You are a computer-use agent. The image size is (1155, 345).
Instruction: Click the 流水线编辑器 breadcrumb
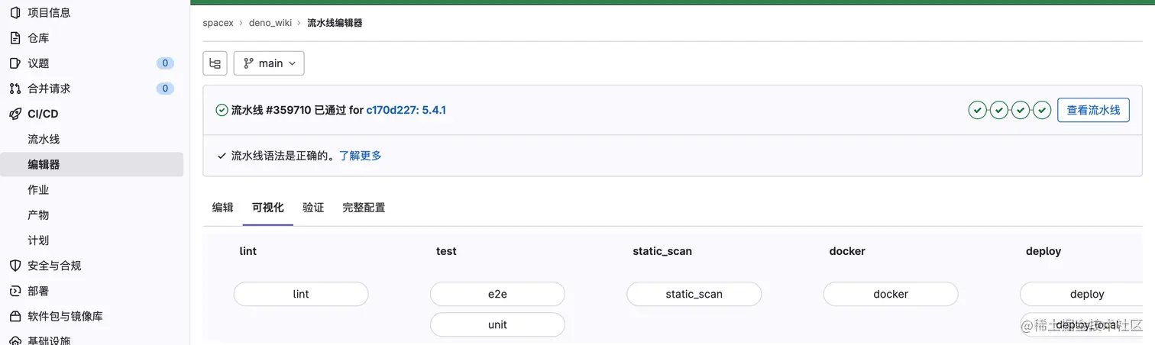pyautogui.click(x=335, y=23)
